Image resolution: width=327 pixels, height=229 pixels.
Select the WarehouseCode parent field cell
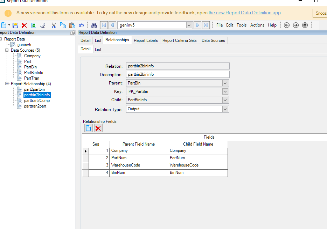pyautogui.click(x=139, y=165)
